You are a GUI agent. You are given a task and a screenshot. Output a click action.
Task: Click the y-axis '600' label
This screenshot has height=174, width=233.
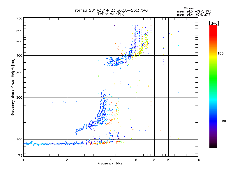pos(19,31)
